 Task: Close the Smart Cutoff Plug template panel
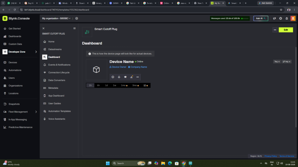coord(43,28)
